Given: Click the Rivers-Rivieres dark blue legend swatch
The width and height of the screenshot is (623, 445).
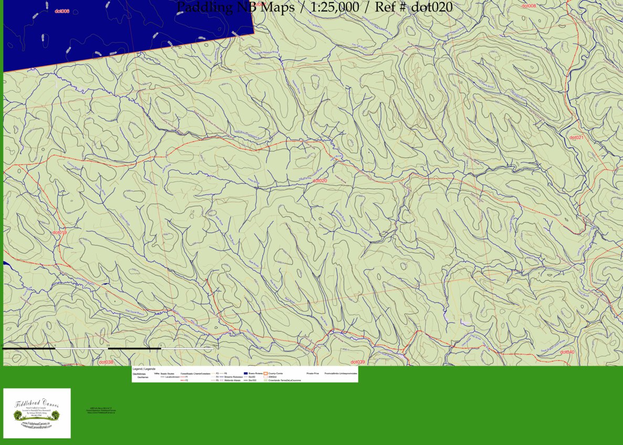Looking at the screenshot, I should 246,374.
